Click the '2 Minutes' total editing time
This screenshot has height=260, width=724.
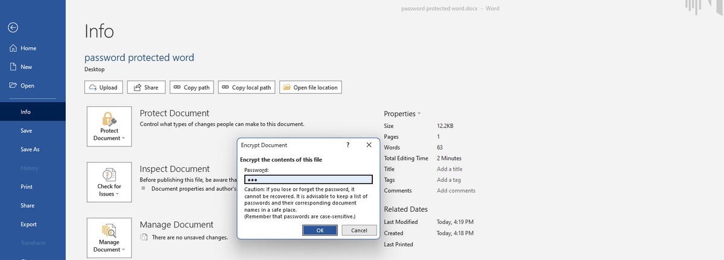click(449, 158)
